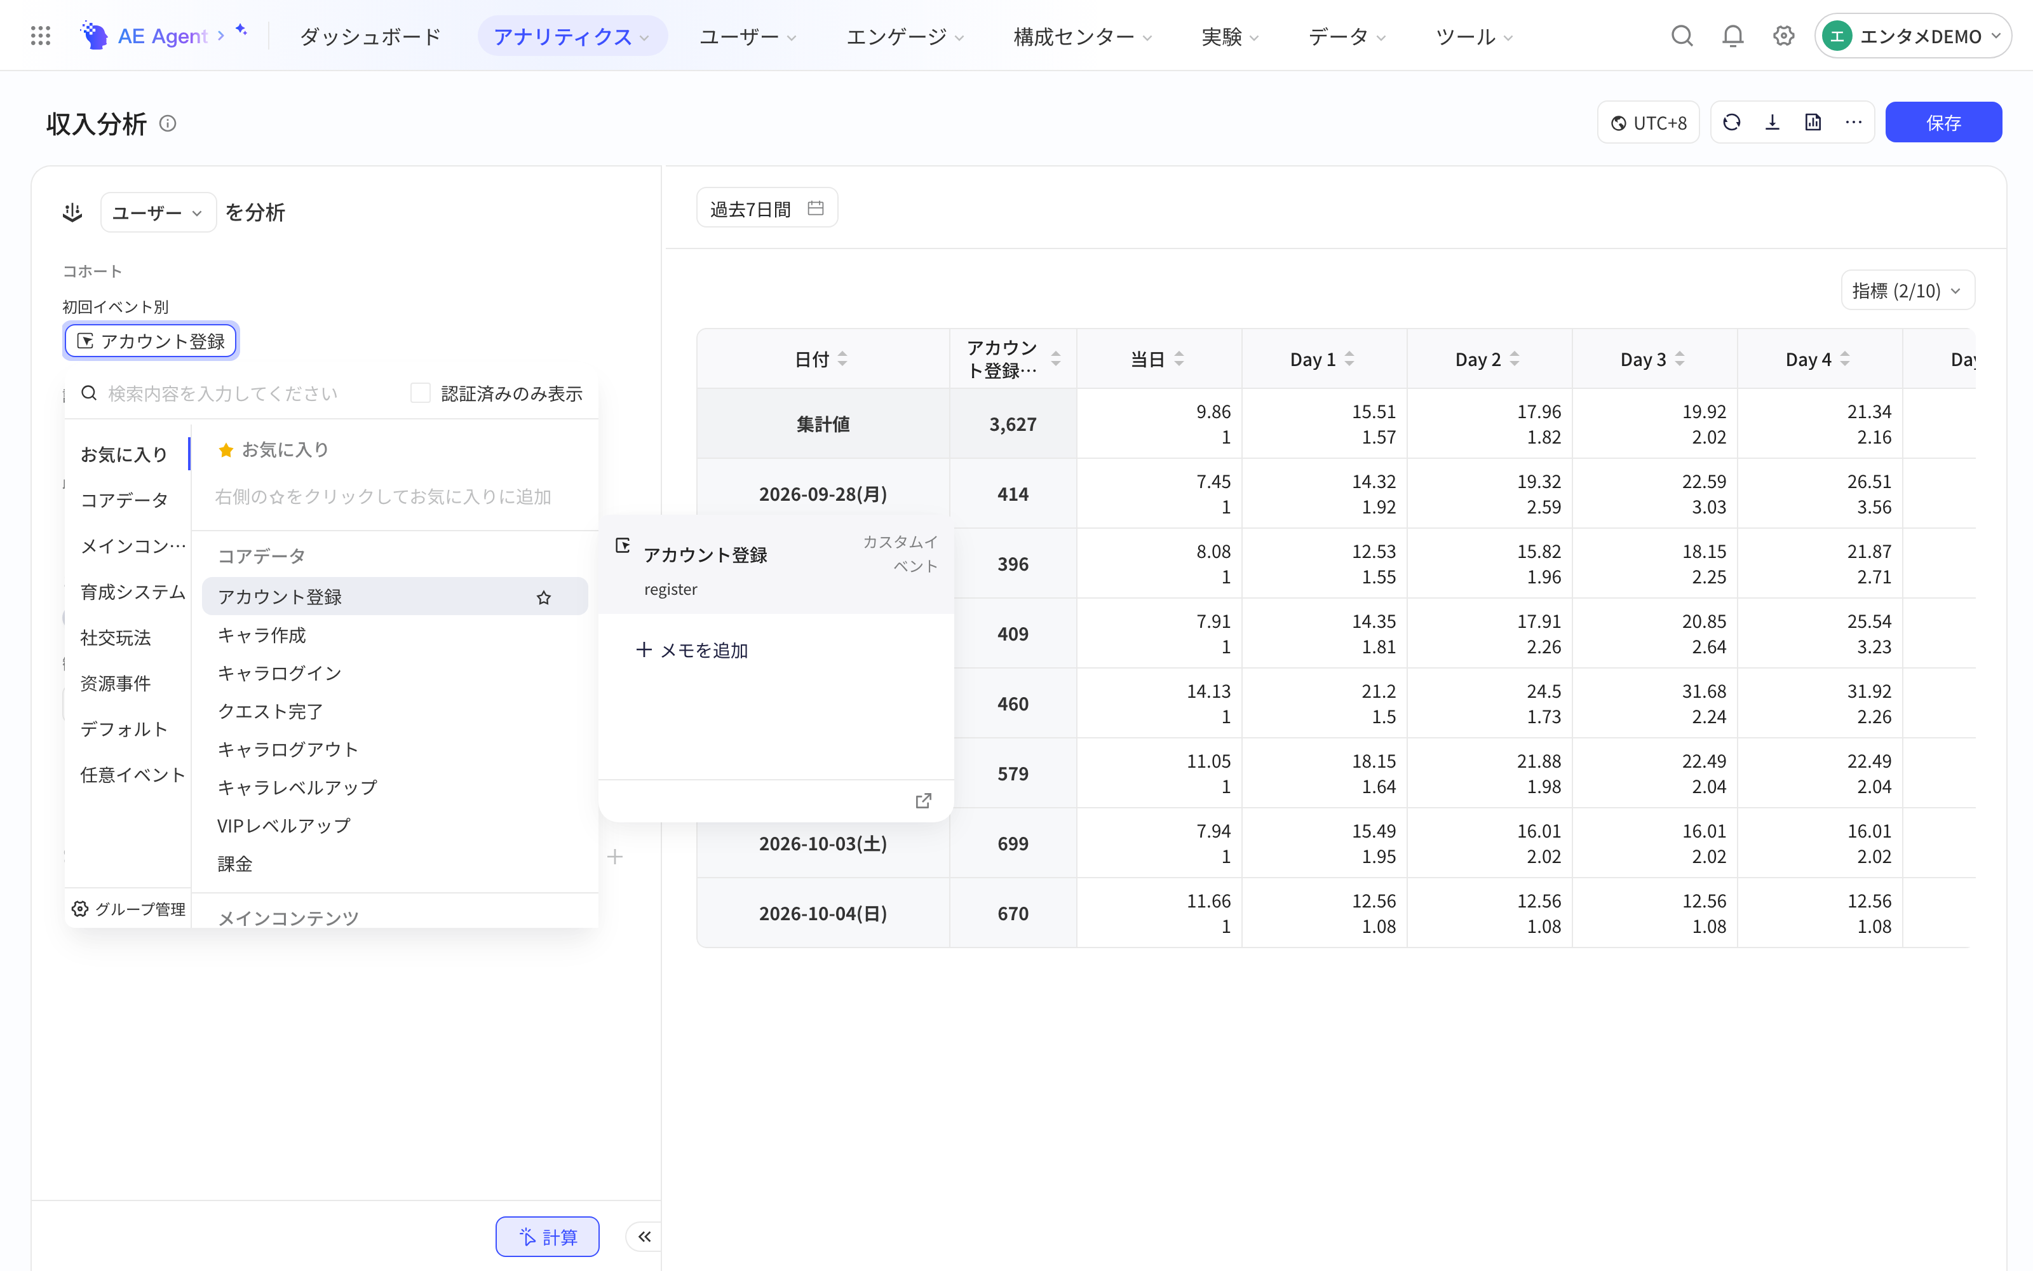Select キャラ作成 from event list
2033x1271 pixels.
click(395, 635)
